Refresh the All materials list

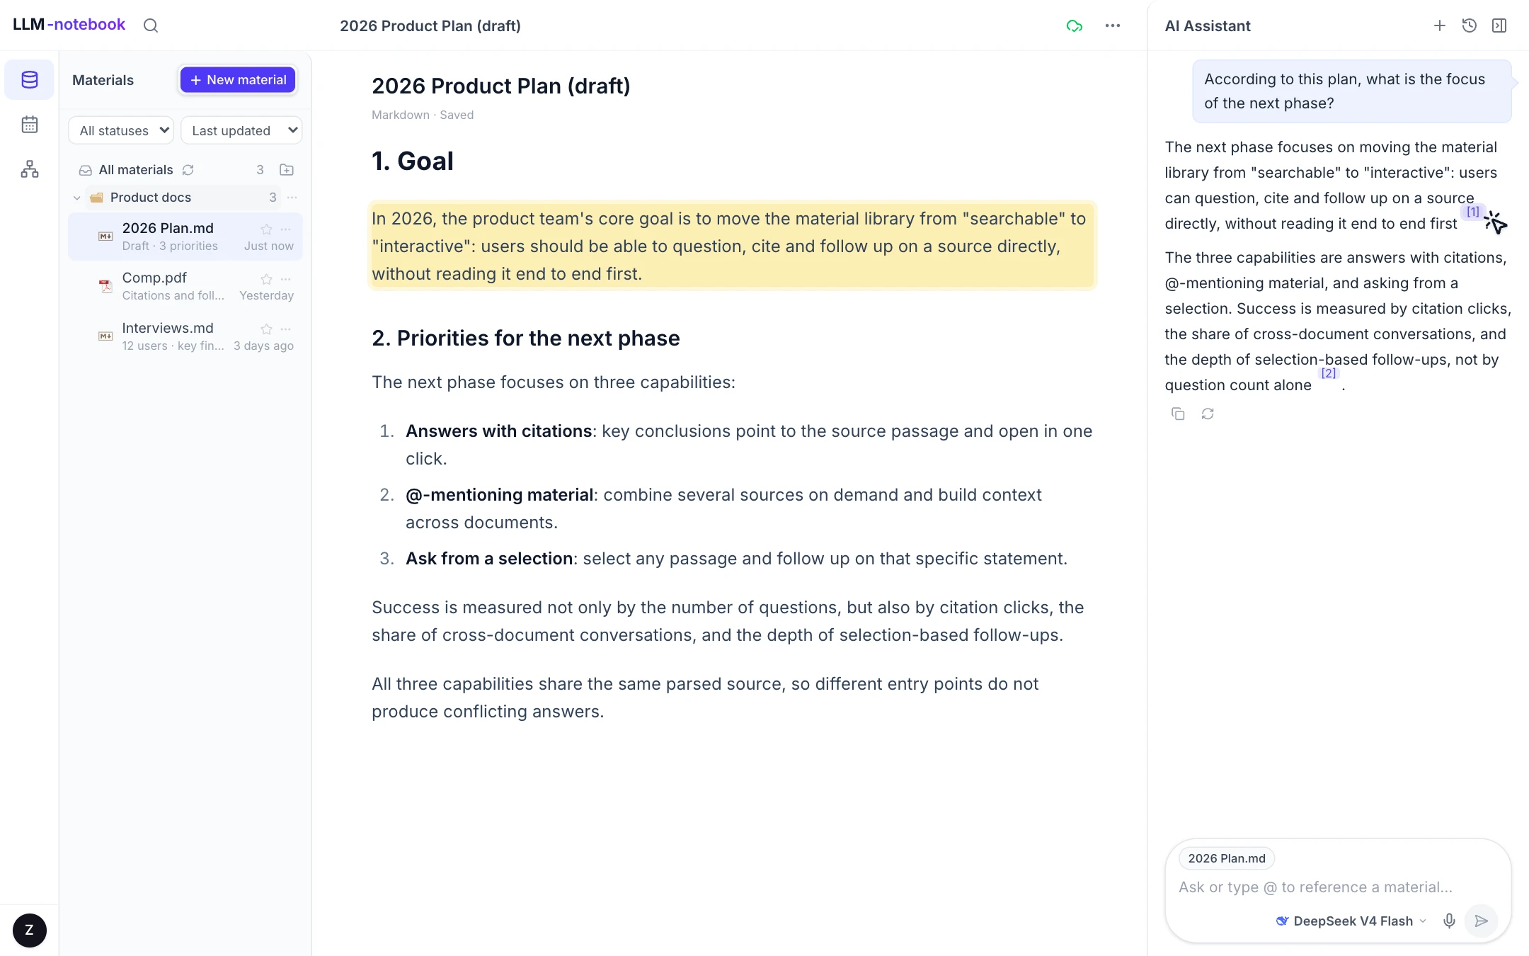[188, 170]
